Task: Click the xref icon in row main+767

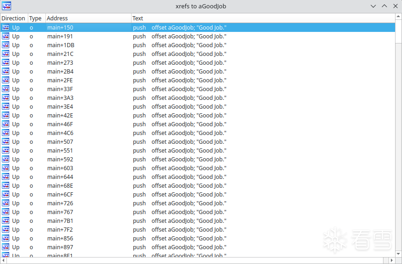Action: (x=6, y=212)
